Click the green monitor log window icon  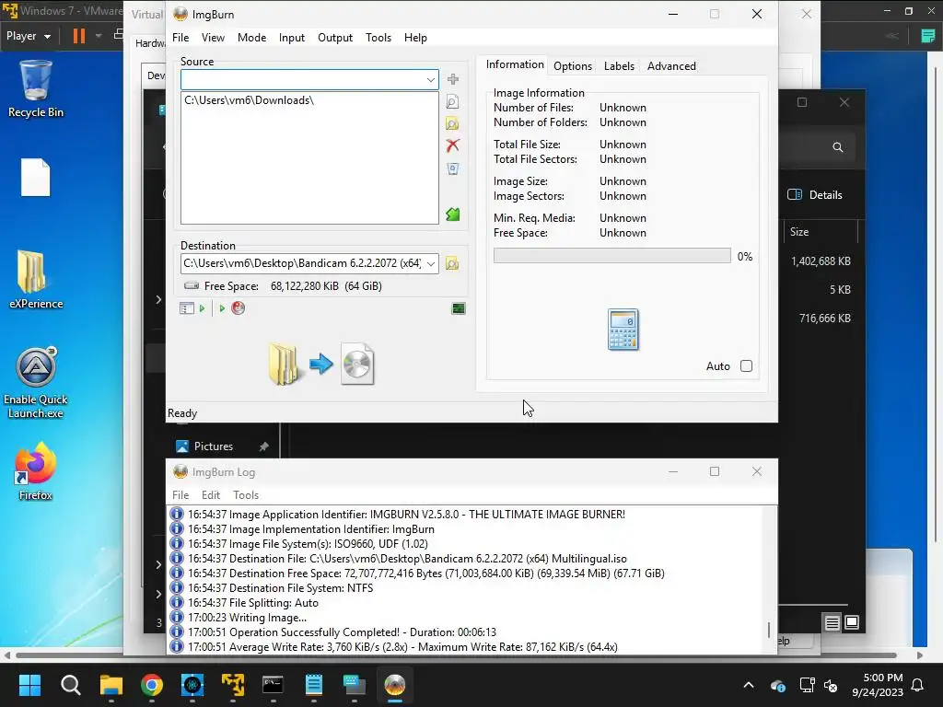tap(459, 308)
